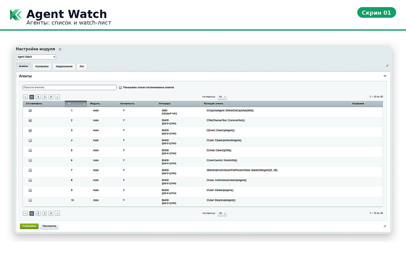
Task: Click the Поиск по агентам search field
Action: 69,87
